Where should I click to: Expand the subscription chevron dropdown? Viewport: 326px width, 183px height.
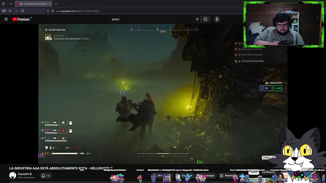pyautogui.click(x=48, y=176)
